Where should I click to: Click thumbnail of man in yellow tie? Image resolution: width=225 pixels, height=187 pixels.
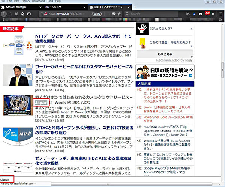(18, 75)
